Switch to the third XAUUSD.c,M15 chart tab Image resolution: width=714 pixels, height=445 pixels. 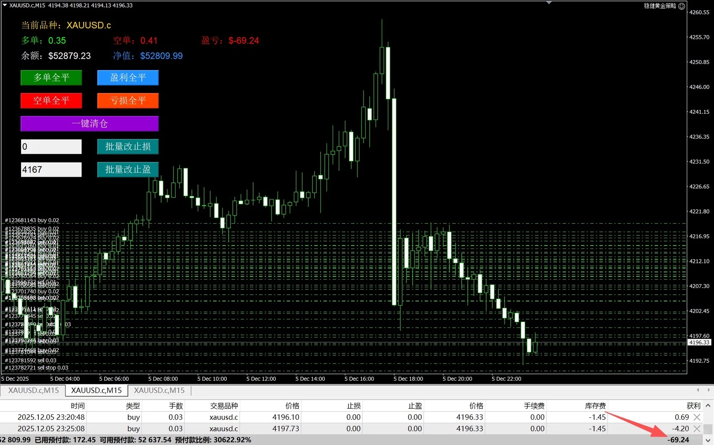(159, 390)
